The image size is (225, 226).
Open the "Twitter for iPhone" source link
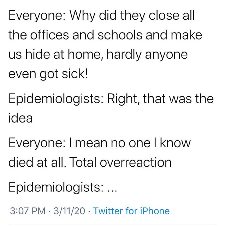pos(131,211)
